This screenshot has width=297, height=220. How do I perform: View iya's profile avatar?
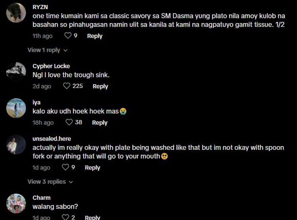pos(17,108)
